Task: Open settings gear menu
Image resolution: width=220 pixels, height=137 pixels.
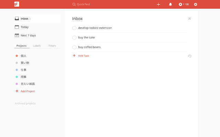Action: click(x=196, y=4)
